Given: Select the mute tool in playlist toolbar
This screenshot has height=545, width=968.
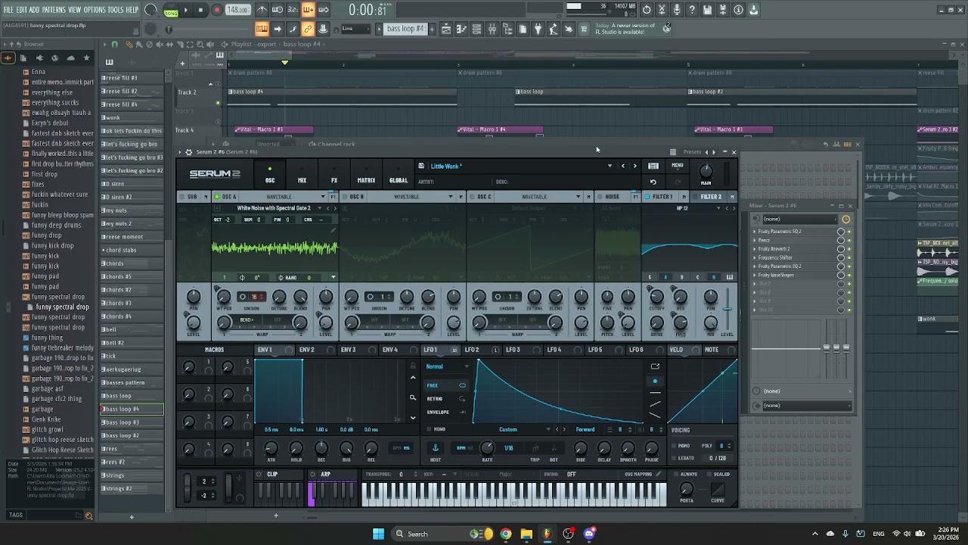Looking at the screenshot, I should (x=160, y=44).
